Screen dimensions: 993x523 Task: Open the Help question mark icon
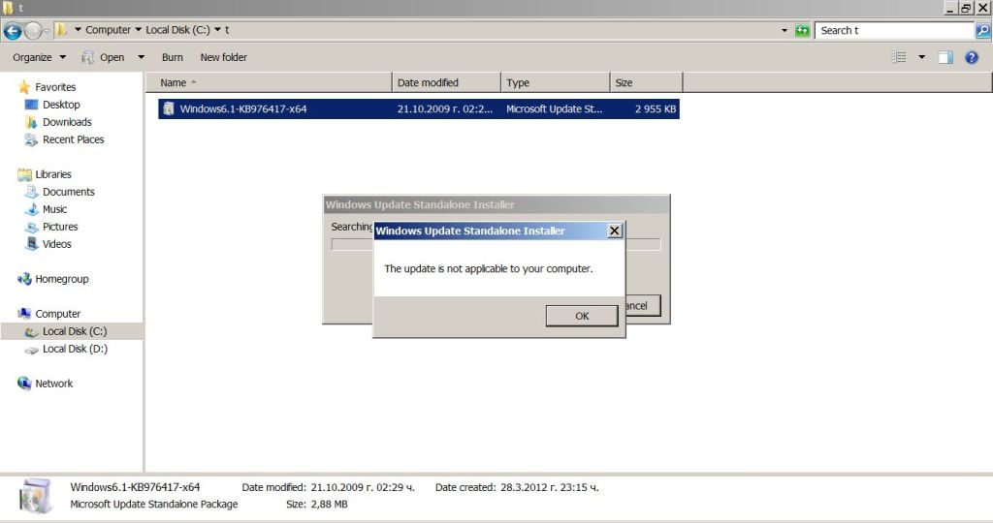point(972,57)
